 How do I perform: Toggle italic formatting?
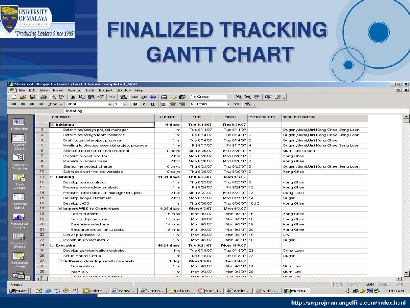point(144,104)
